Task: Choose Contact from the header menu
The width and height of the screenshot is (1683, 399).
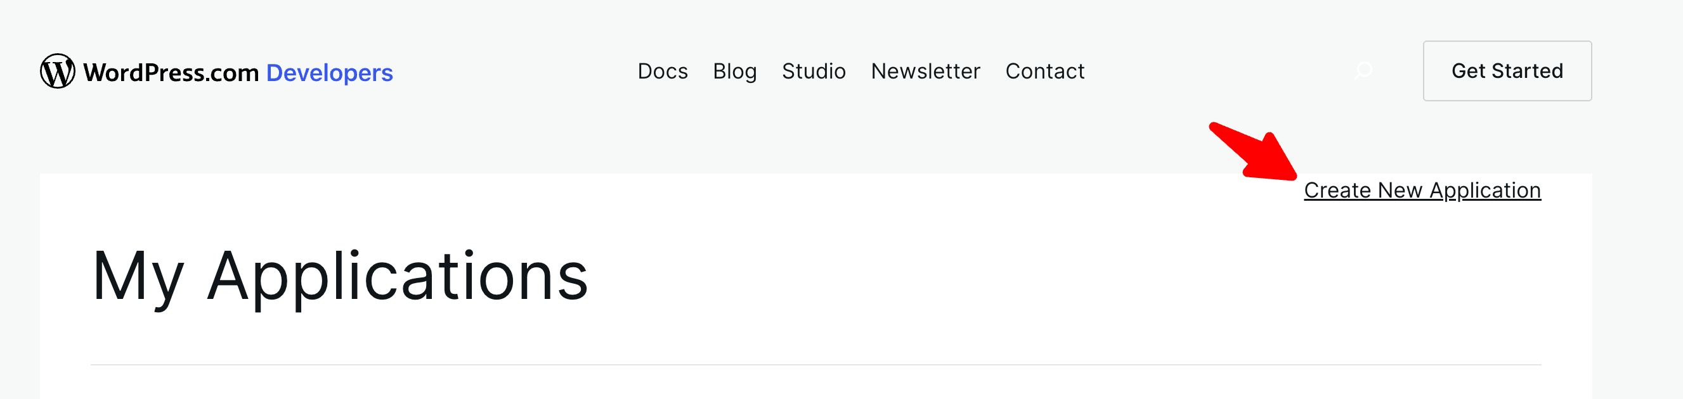Action: point(1044,71)
